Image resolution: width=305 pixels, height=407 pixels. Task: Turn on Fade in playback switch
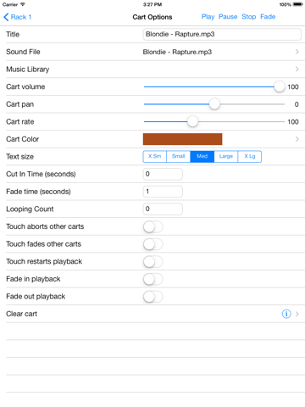point(153,279)
